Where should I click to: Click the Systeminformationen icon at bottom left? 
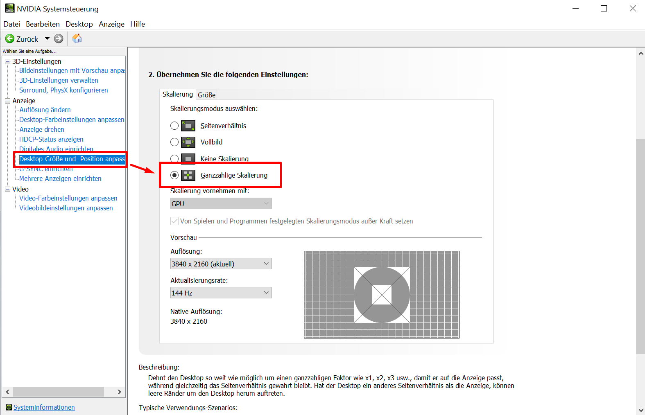(9, 407)
